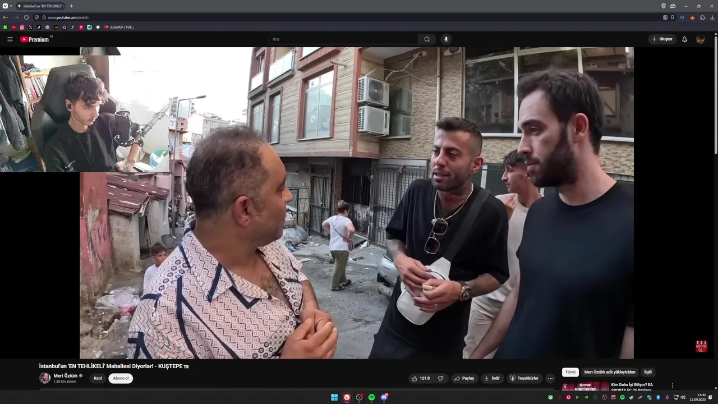This screenshot has height=404, width=718.
Task: Share the video with Paylaş
Action: pos(464,378)
